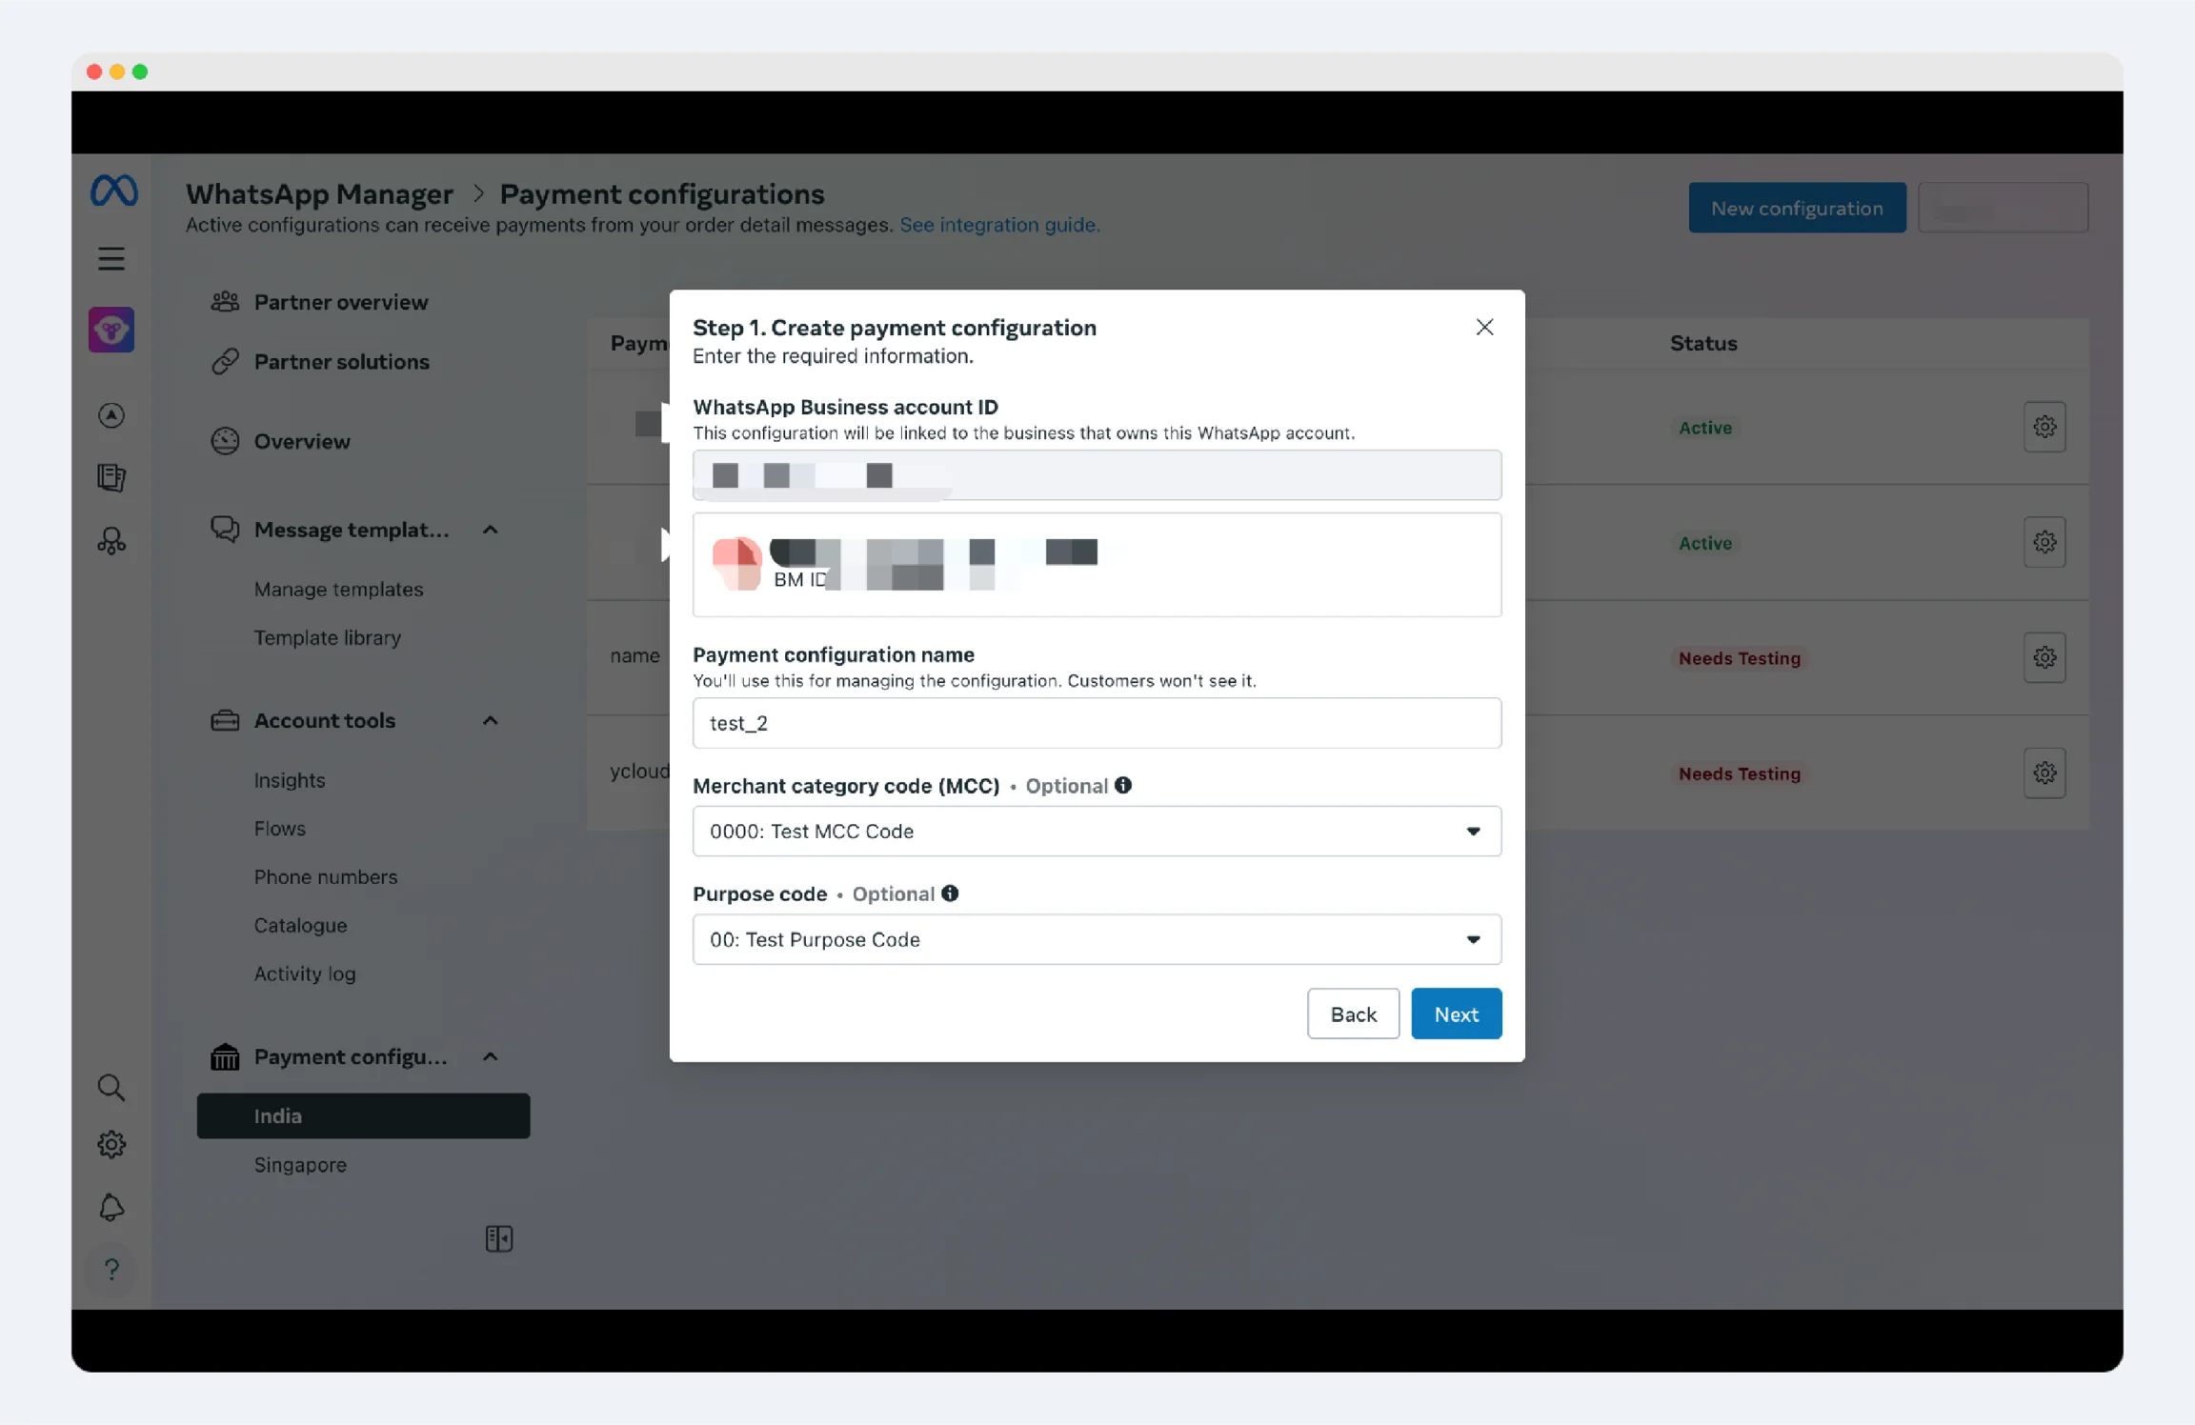Open gear settings for ycloud row
2195x1425 pixels.
pyautogui.click(x=2044, y=773)
